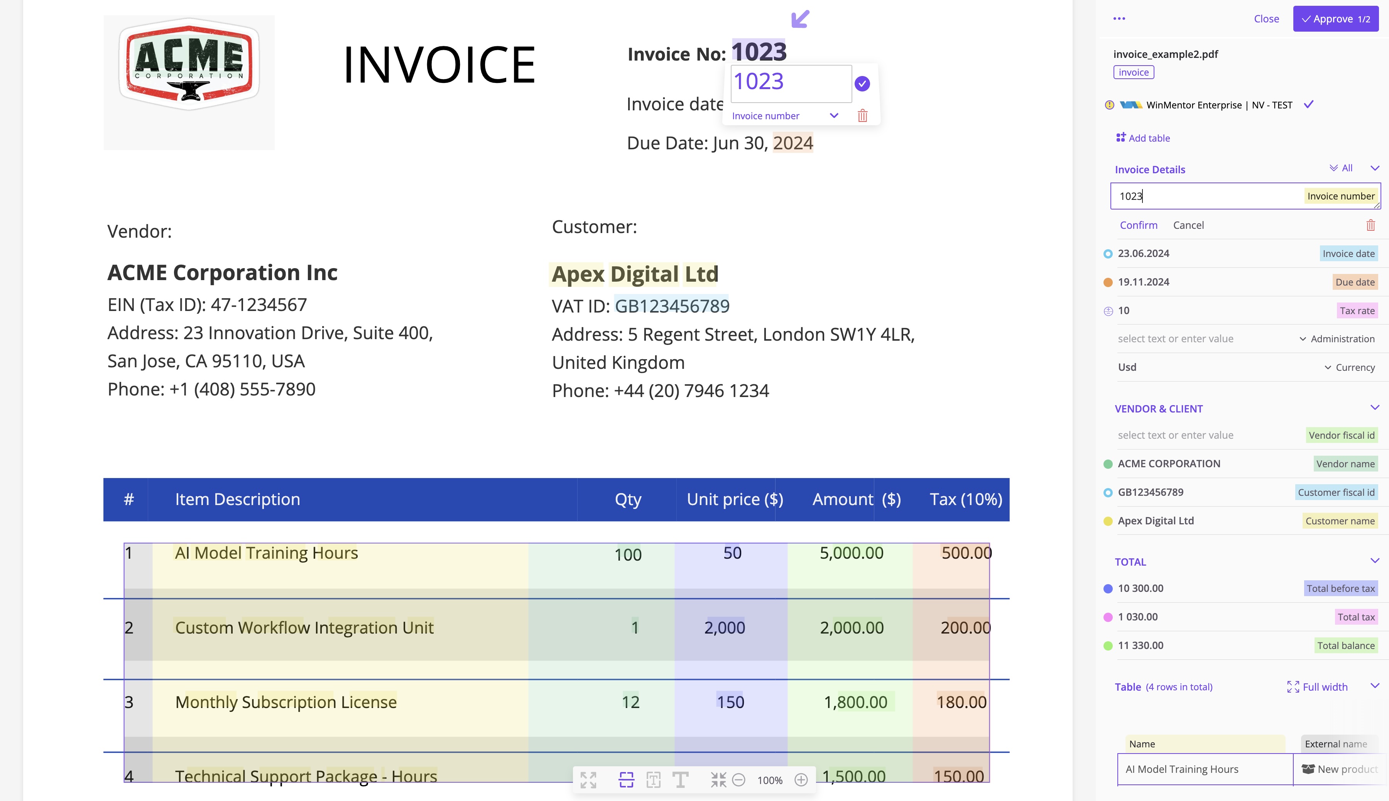This screenshot has height=801, width=1389.
Task: Click the 180.00 tax cell
Action: tap(961, 702)
